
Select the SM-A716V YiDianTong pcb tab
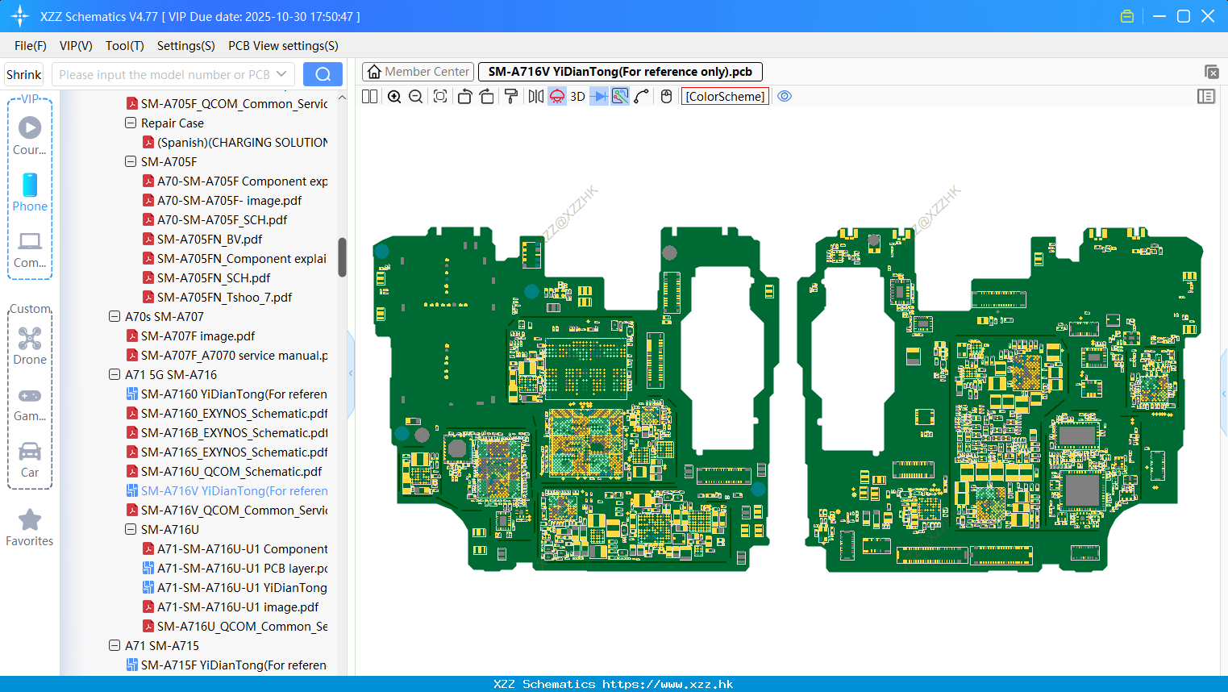[x=620, y=72]
